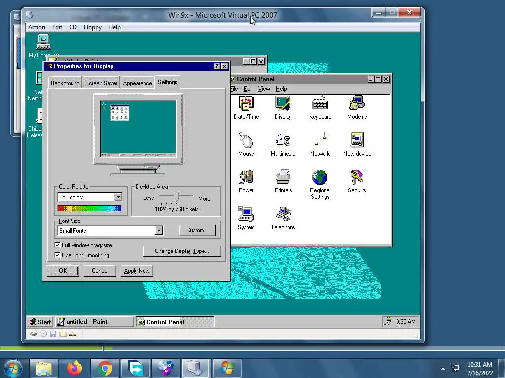The image size is (505, 378).
Task: Show hidden tray icons on host taskbar
Action: click(x=443, y=369)
